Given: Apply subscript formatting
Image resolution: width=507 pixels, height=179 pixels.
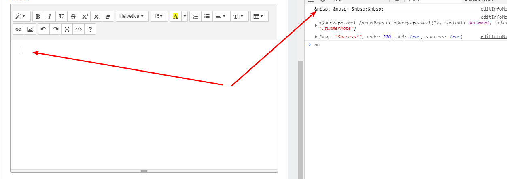Looking at the screenshot, I should 97,16.
